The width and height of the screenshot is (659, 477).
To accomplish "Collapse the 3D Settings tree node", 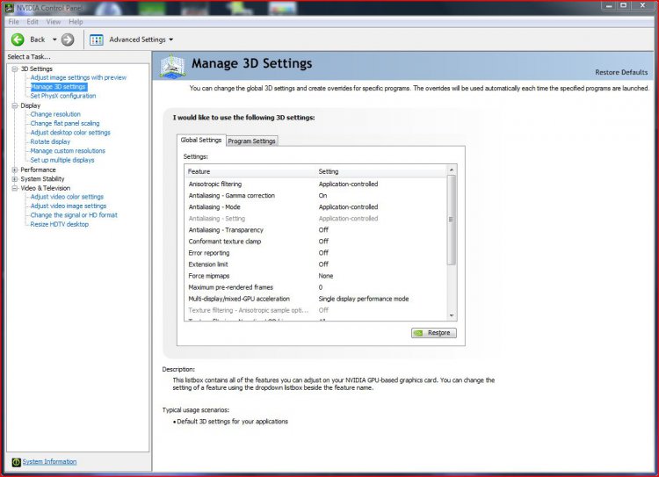I will (x=15, y=69).
